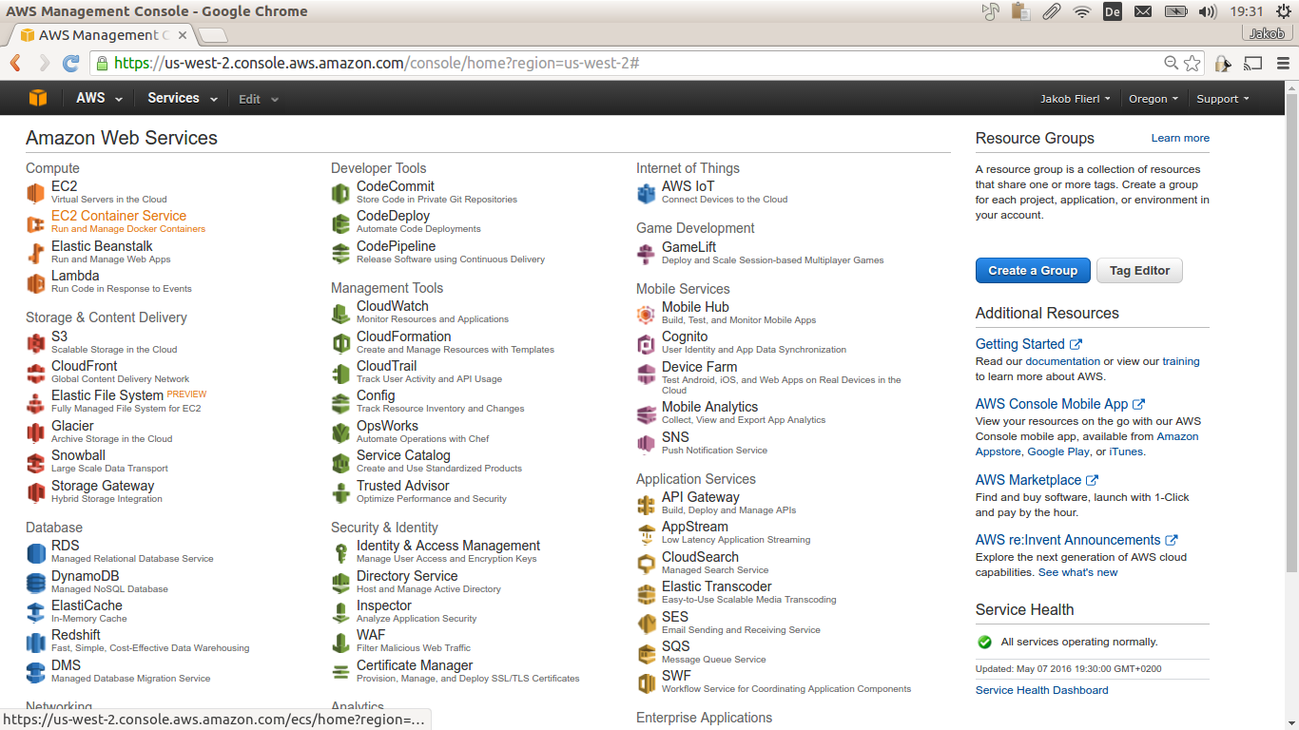Open AWS re:Invent Announcements link
This screenshot has height=730, width=1299.
pyautogui.click(x=1076, y=540)
